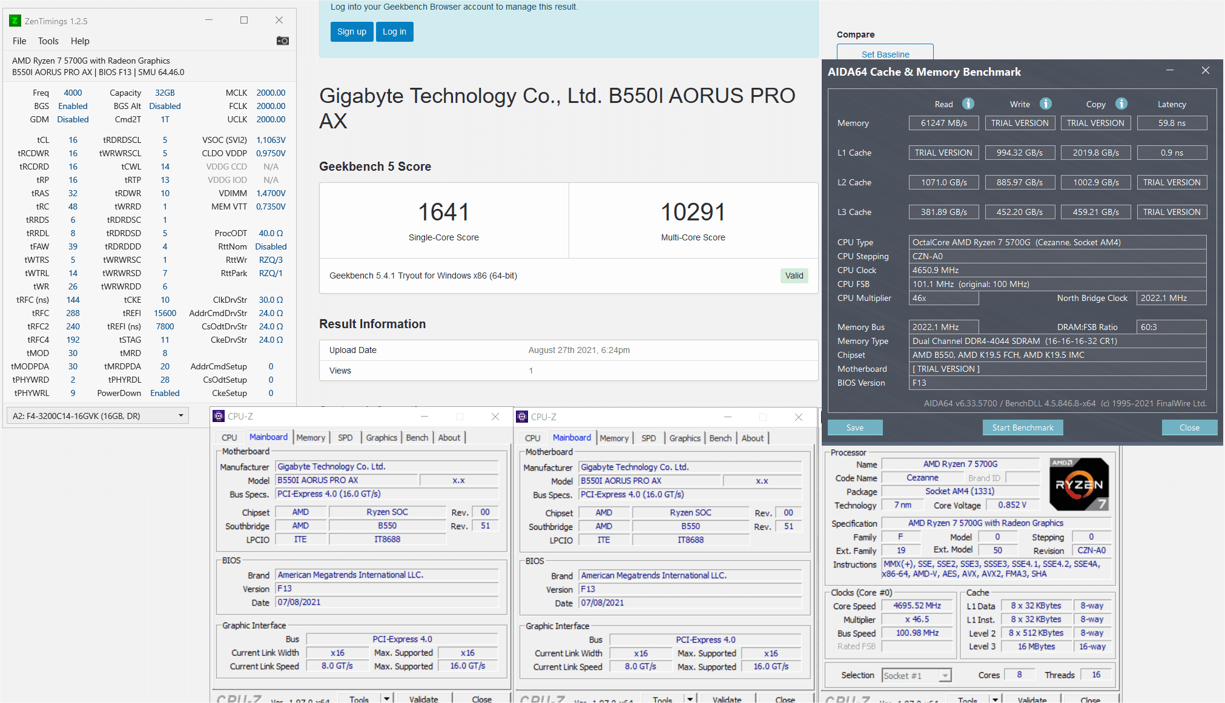The image size is (1225, 703).
Task: Open the Help menu in ZenTimings
Action: [x=80, y=41]
